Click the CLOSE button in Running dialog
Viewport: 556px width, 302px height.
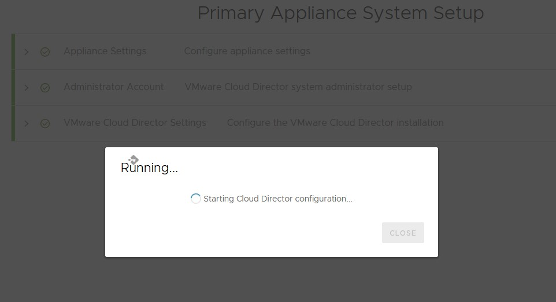coord(403,233)
